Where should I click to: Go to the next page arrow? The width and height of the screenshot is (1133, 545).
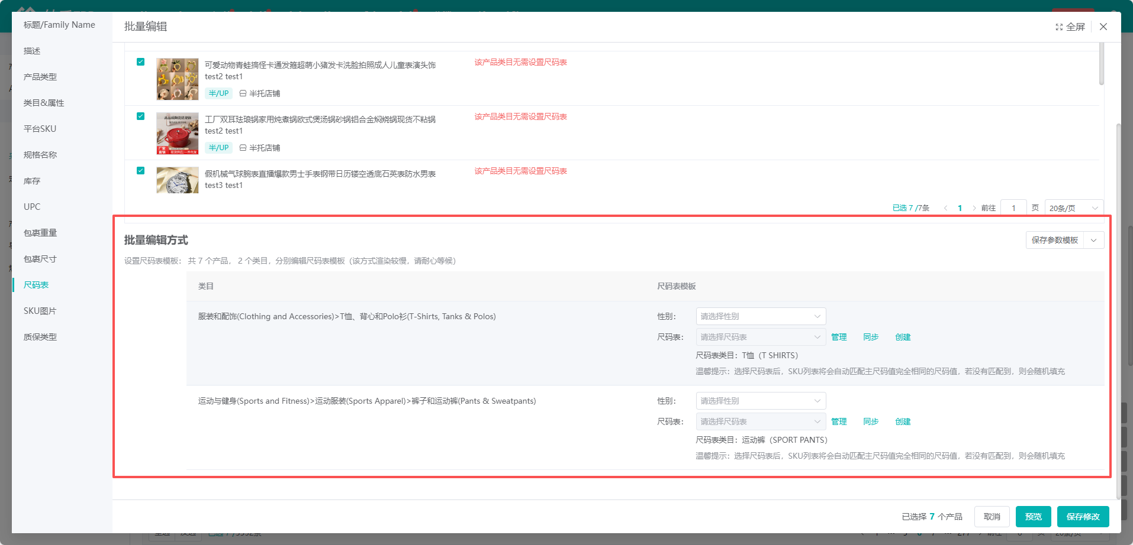coord(974,208)
